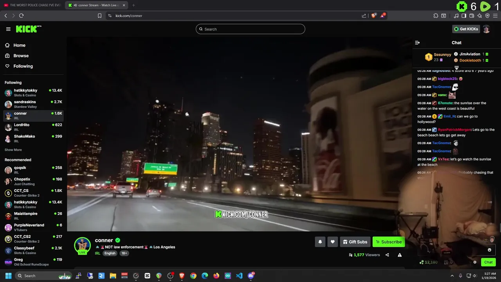The image size is (501, 282).
Task: Click the Gift Subs button
Action: pos(355,242)
